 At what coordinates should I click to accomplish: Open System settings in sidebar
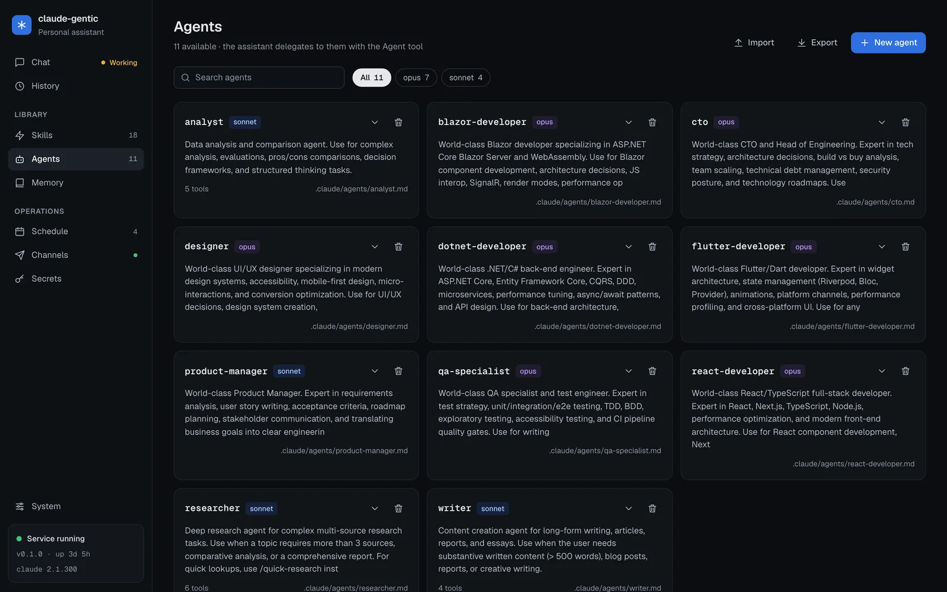coord(76,506)
